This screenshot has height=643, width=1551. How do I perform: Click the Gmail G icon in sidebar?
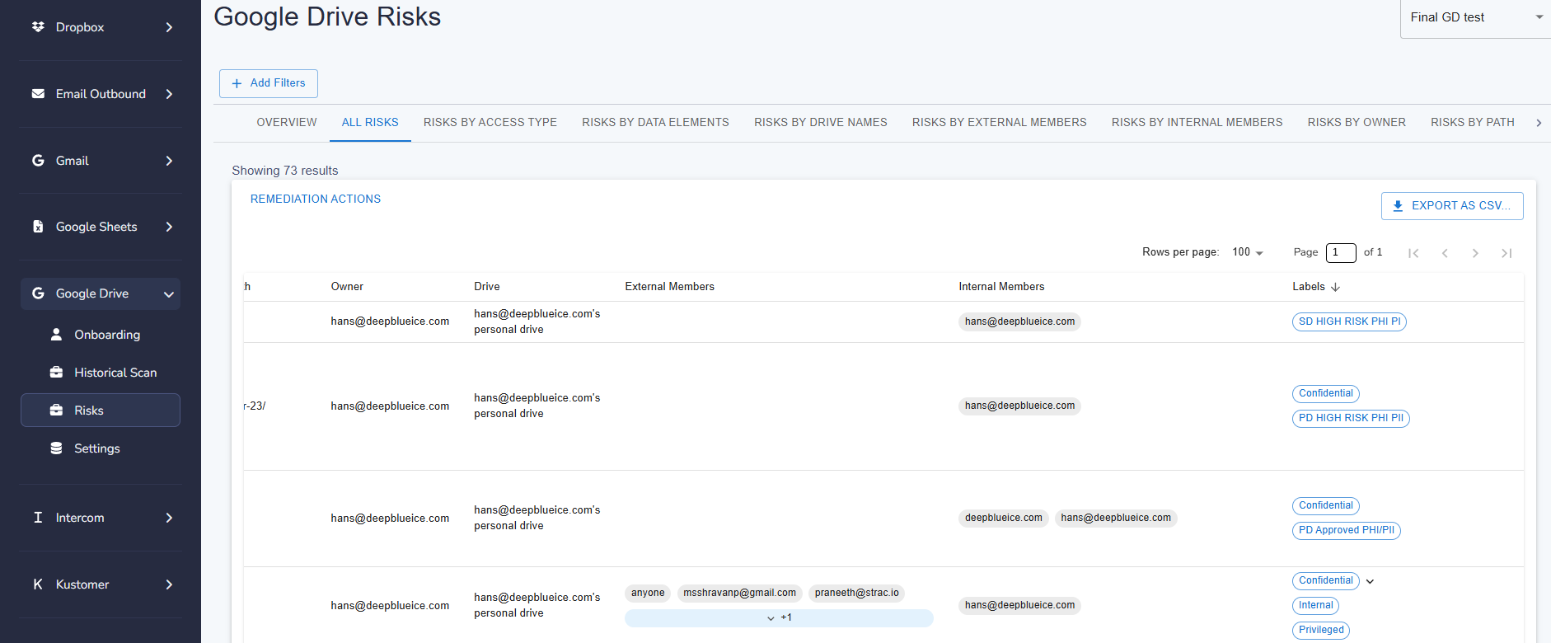point(38,161)
